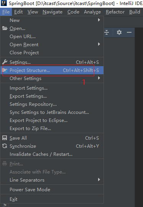Click the Synchronize refresh arrows icon
The height and width of the screenshot is (207, 143).
pyautogui.click(x=5, y=146)
